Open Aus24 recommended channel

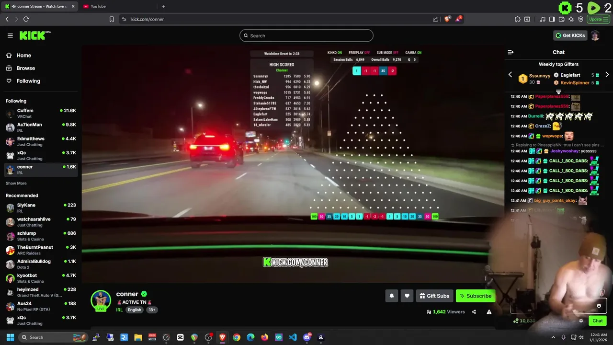pos(40,306)
